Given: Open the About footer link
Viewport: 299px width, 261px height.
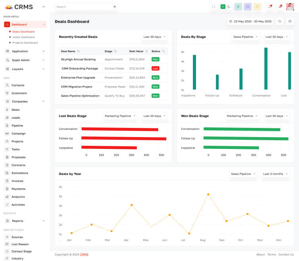Looking at the screenshot, I should pyautogui.click(x=260, y=255).
